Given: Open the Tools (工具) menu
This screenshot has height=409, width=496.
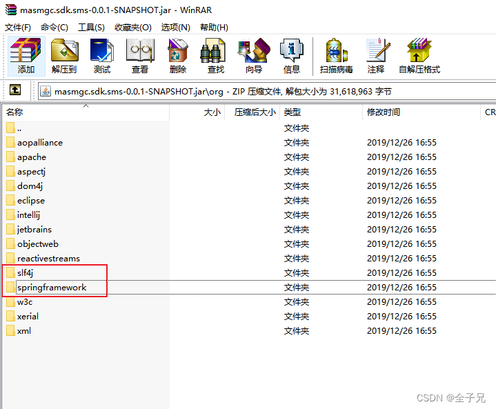Looking at the screenshot, I should (x=91, y=28).
